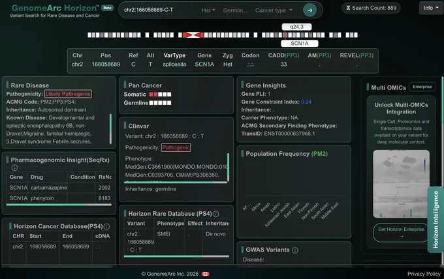Click the Somatic rating squares
444x279 pixels.
tap(160, 95)
